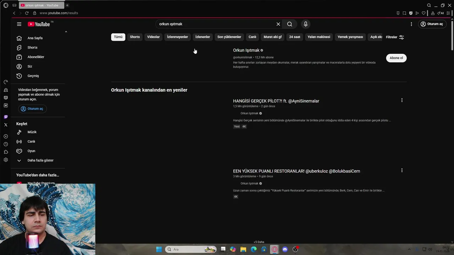Viewport: 454px width, 255px height.
Task: Select the Shorts filter chip
Action: pyautogui.click(x=135, y=37)
